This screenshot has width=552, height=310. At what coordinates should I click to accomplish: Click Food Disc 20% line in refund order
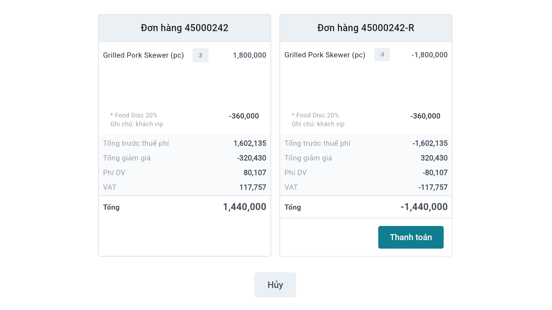[315, 115]
